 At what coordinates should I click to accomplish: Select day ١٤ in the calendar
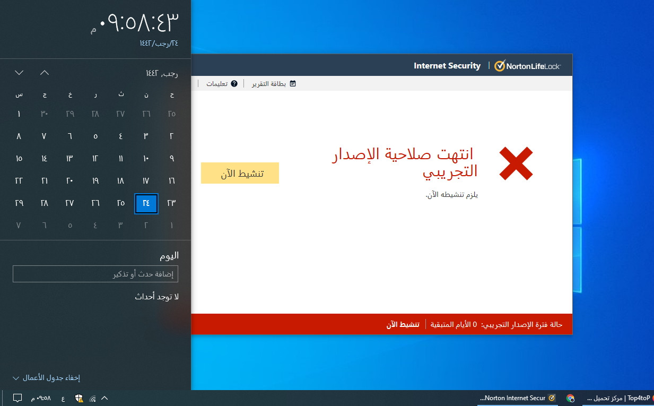pyautogui.click(x=44, y=158)
